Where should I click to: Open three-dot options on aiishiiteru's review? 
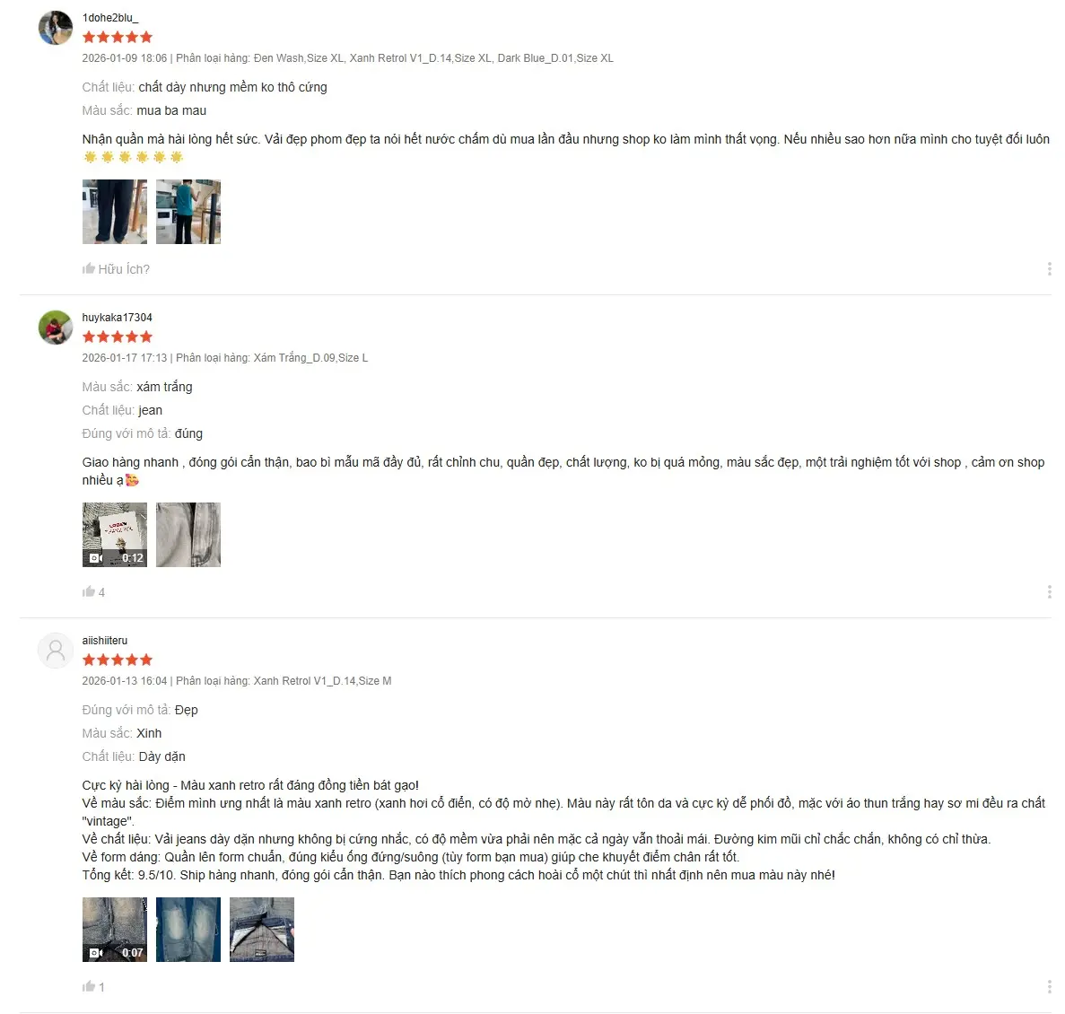pos(1050,987)
